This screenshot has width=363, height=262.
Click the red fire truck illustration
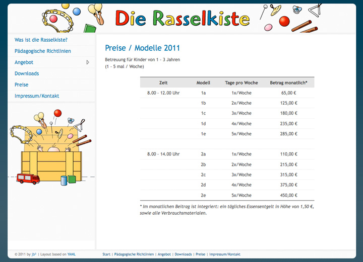pyautogui.click(x=28, y=179)
